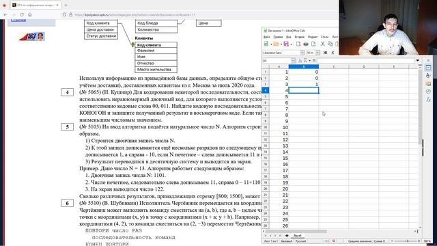Click the Русский language status entry
This screenshot has height=246, width=437.
(x=300, y=241)
